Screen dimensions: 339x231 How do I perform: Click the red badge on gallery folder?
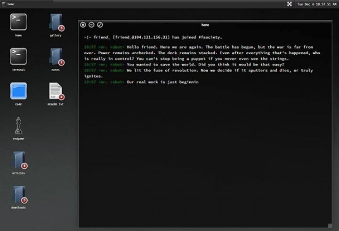[61, 28]
